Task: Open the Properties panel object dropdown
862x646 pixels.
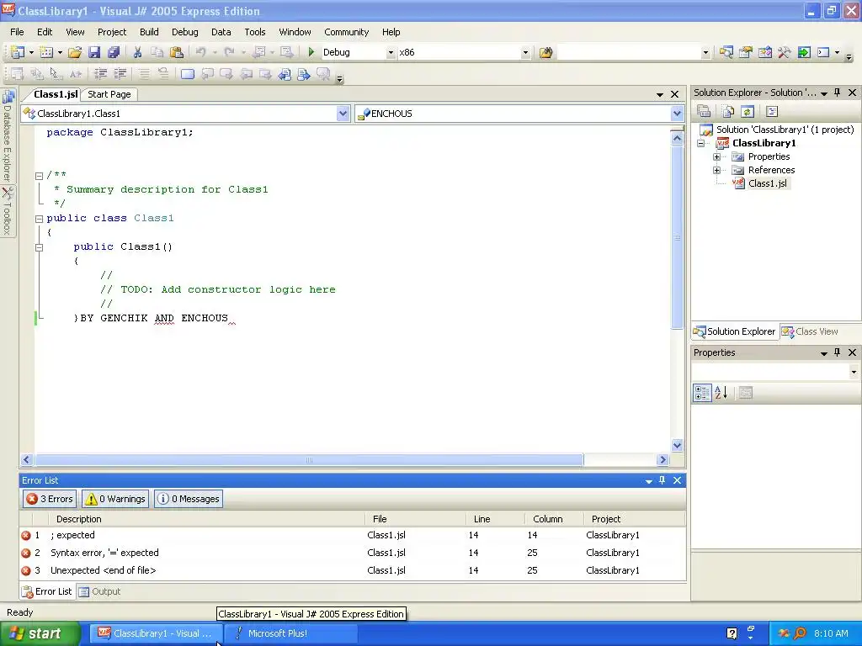Action: pos(854,372)
